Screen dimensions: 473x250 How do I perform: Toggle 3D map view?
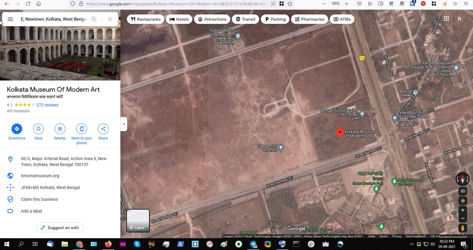point(463,191)
